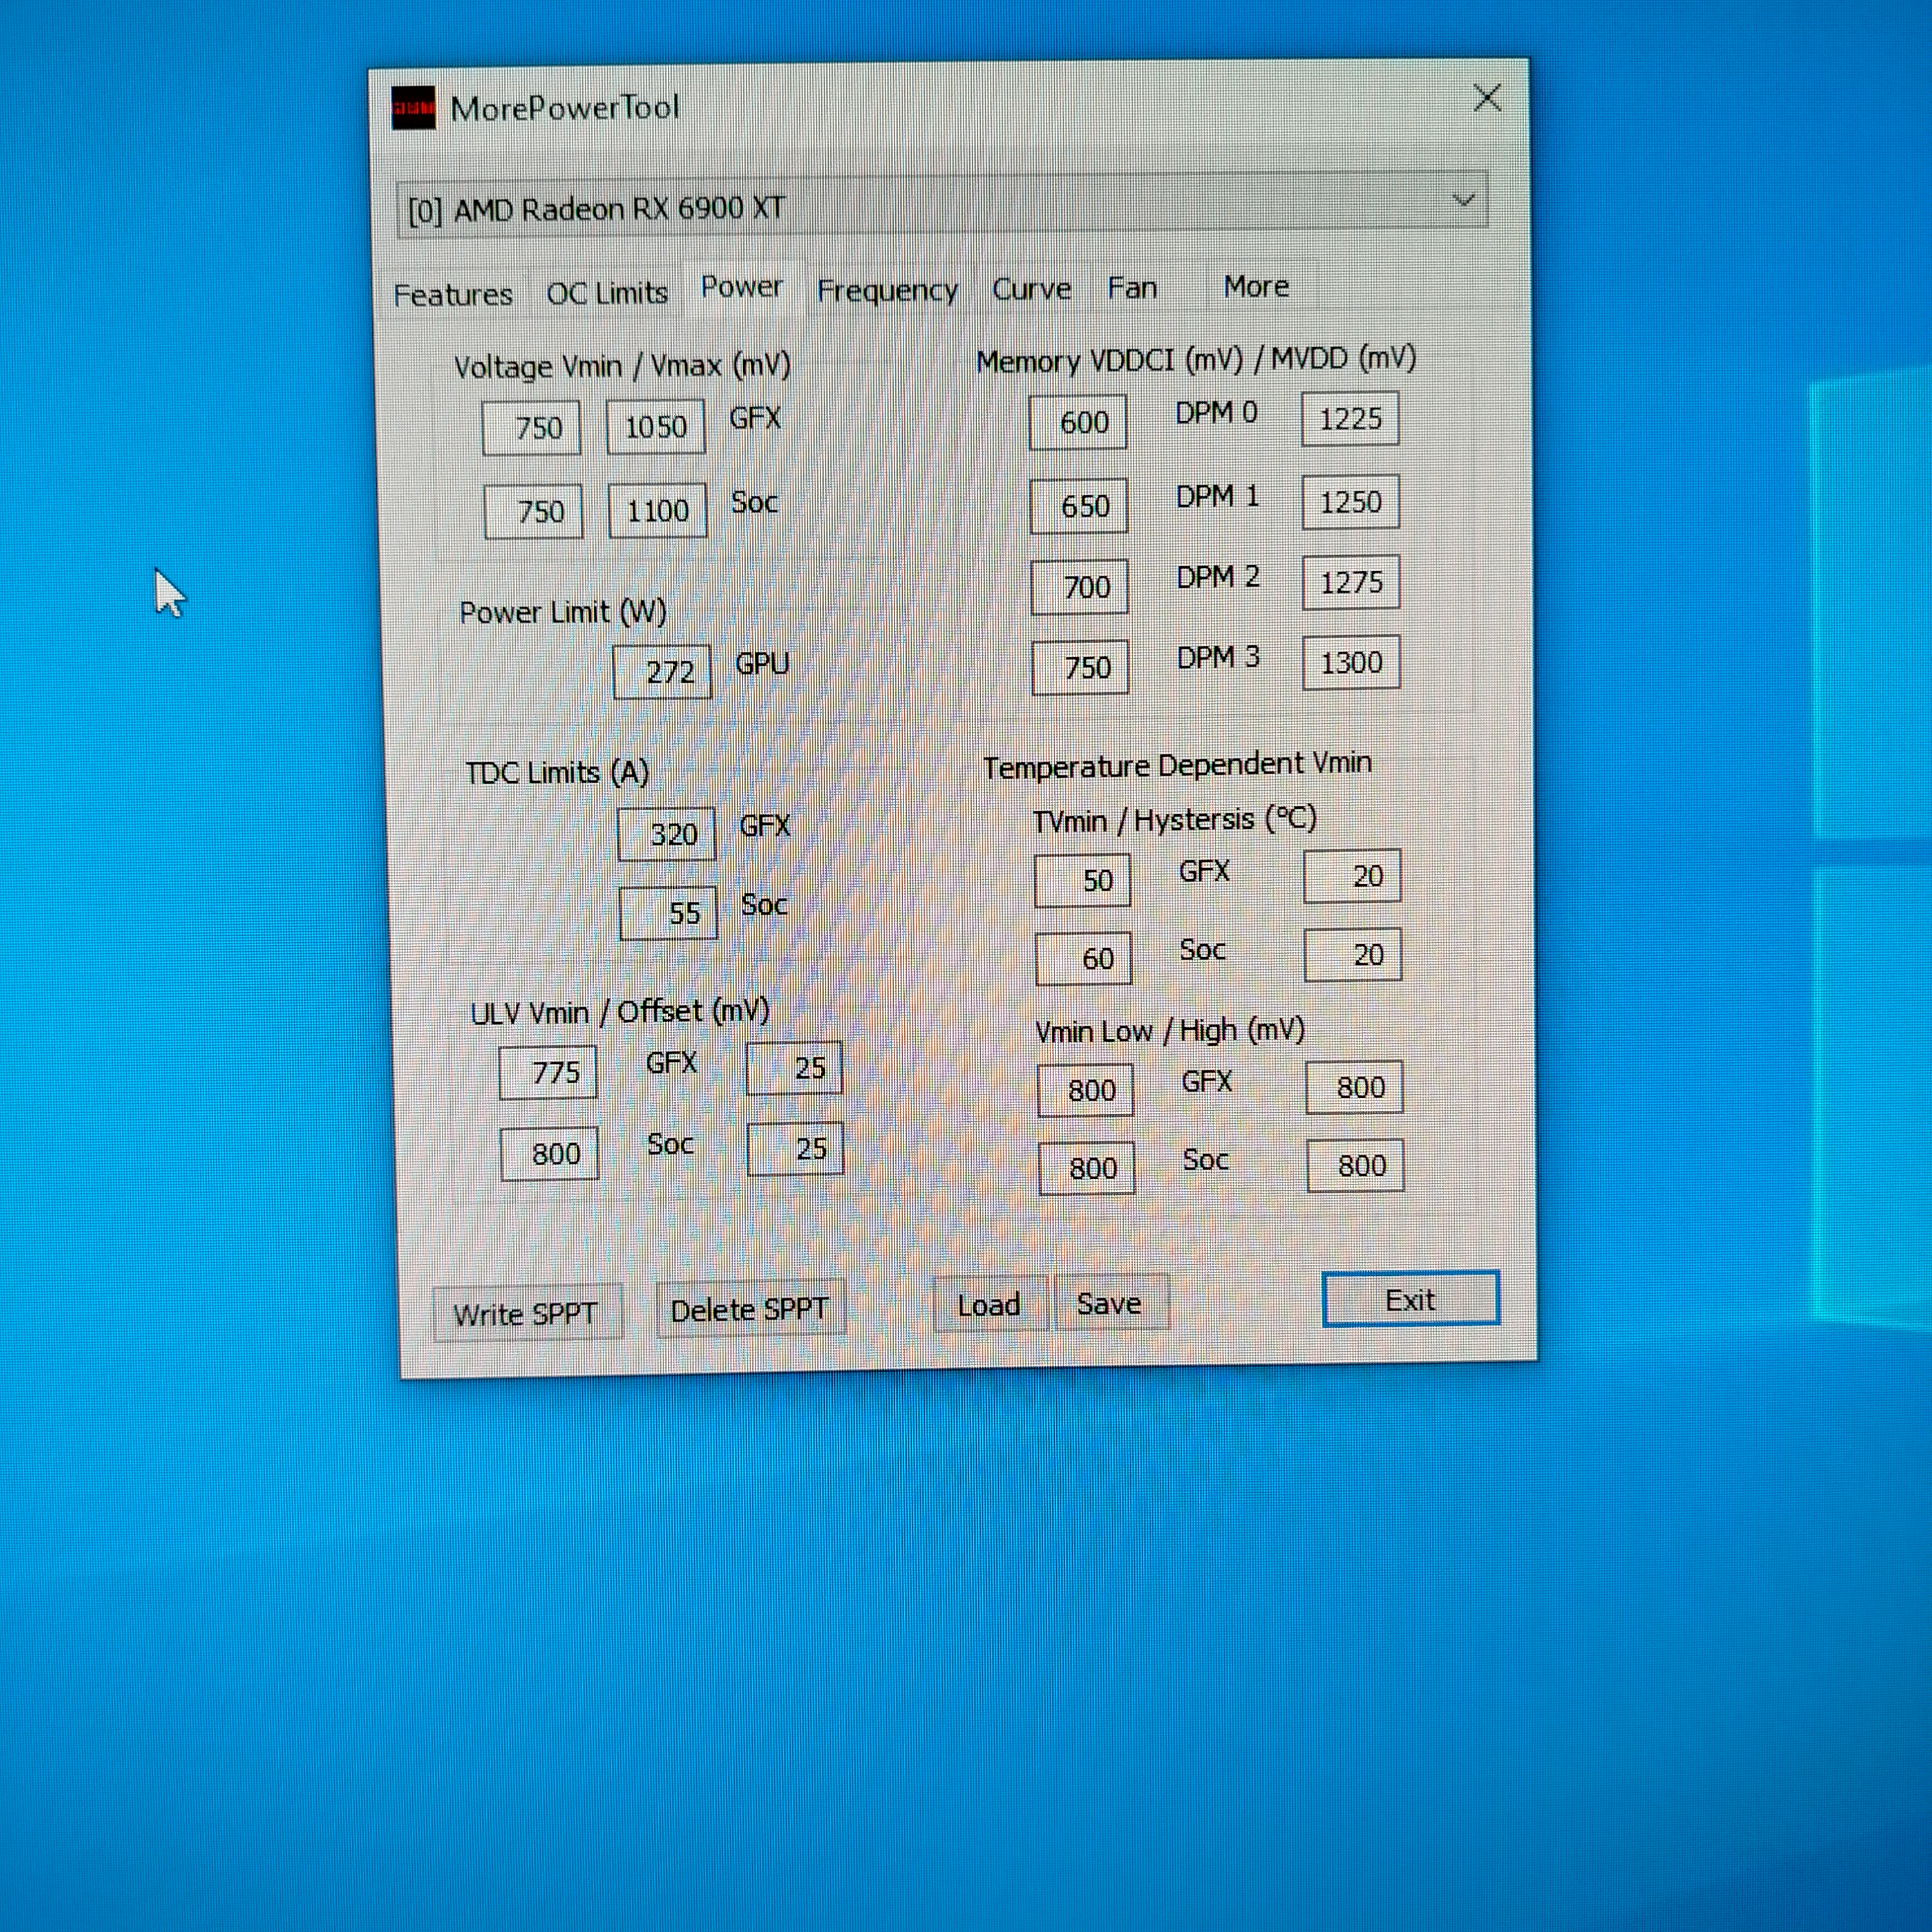The image size is (1932, 1932).
Task: Open the Curve tab
Action: (x=1031, y=289)
